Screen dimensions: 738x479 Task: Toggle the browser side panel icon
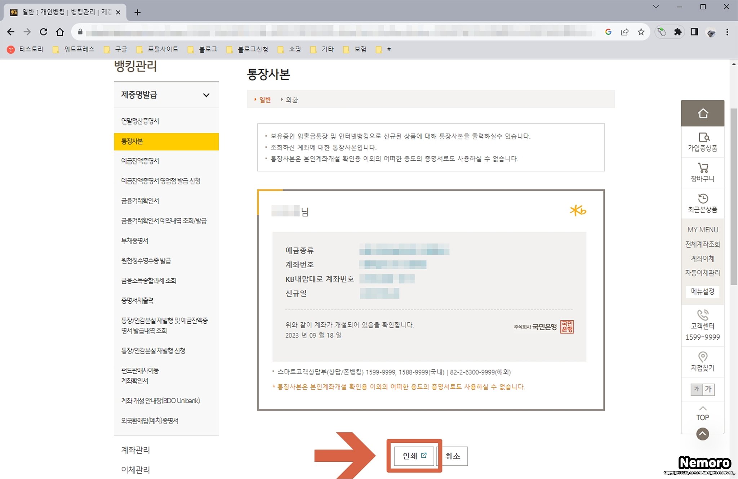tap(694, 32)
